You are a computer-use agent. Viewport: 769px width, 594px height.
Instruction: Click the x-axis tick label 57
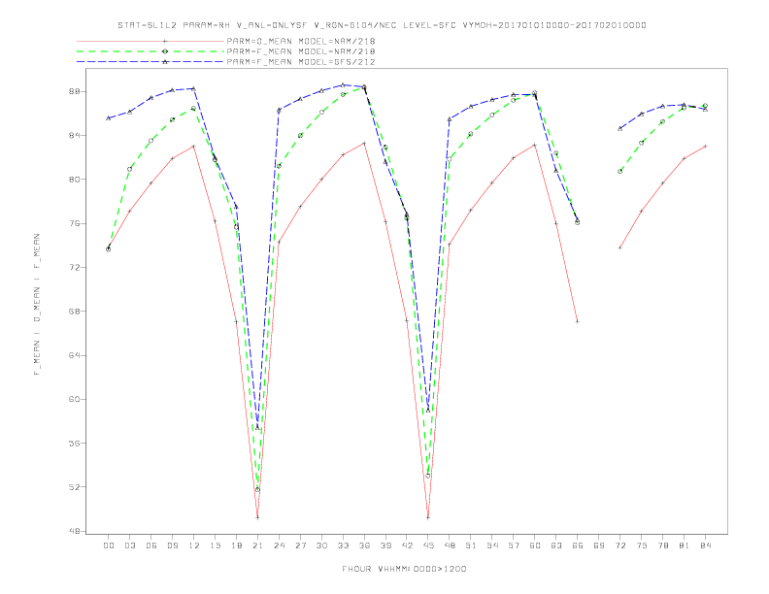(x=514, y=545)
